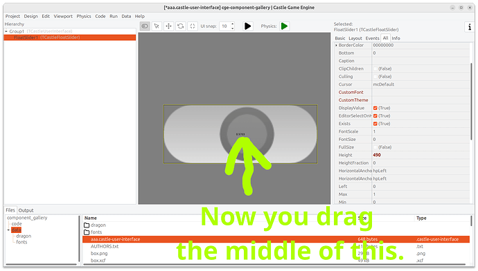478x271 pixels.
Task: Select AUTHORS.txt in file list
Action: [x=105, y=246]
